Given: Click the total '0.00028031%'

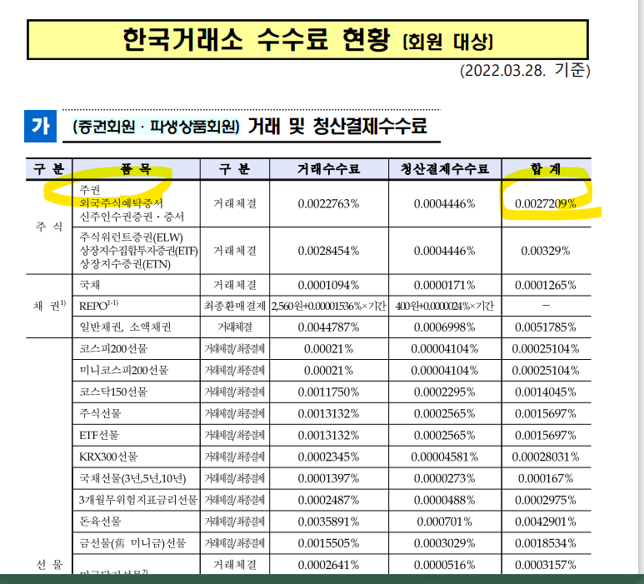Looking at the screenshot, I should coord(546,457).
